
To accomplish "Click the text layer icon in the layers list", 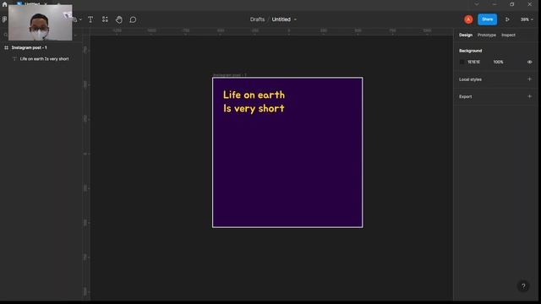I will coord(14,59).
